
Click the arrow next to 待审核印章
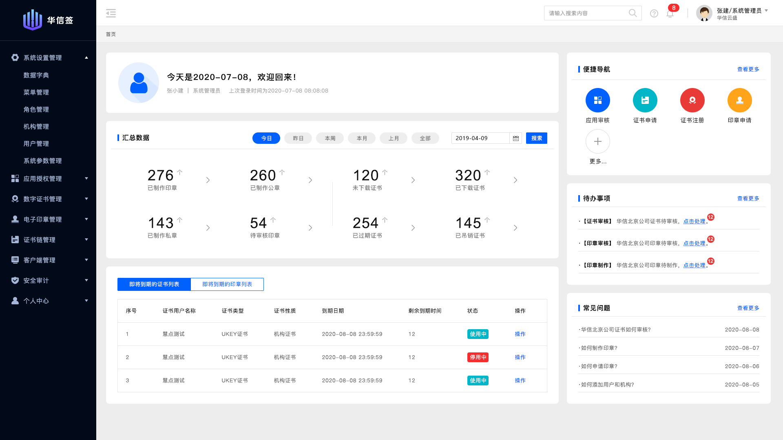pos(310,228)
